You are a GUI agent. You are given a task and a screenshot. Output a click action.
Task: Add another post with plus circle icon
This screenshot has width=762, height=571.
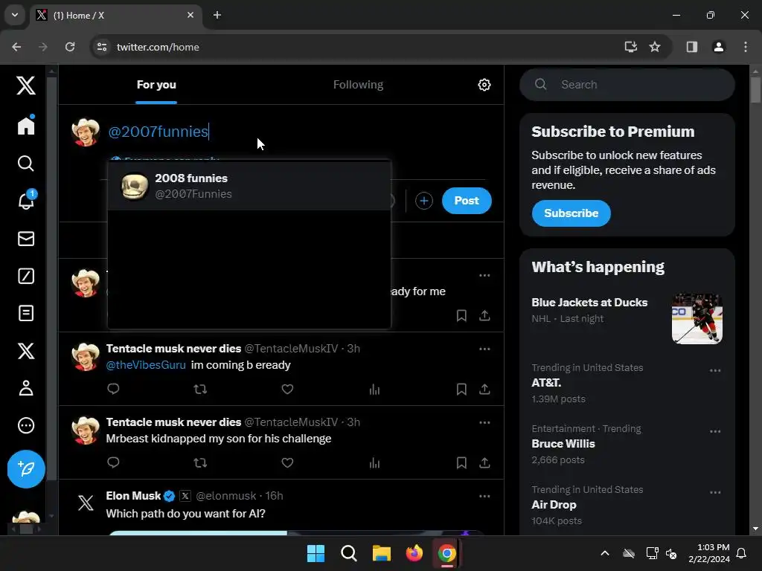click(423, 201)
